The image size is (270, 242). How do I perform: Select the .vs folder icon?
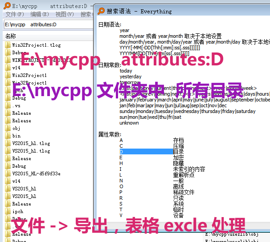[8, 105]
